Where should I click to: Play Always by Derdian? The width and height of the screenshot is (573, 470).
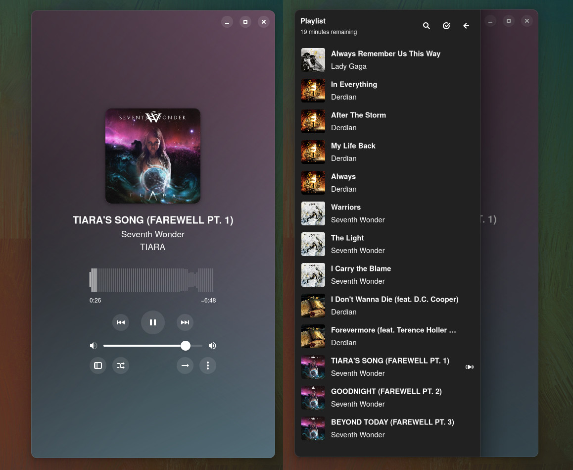click(387, 183)
